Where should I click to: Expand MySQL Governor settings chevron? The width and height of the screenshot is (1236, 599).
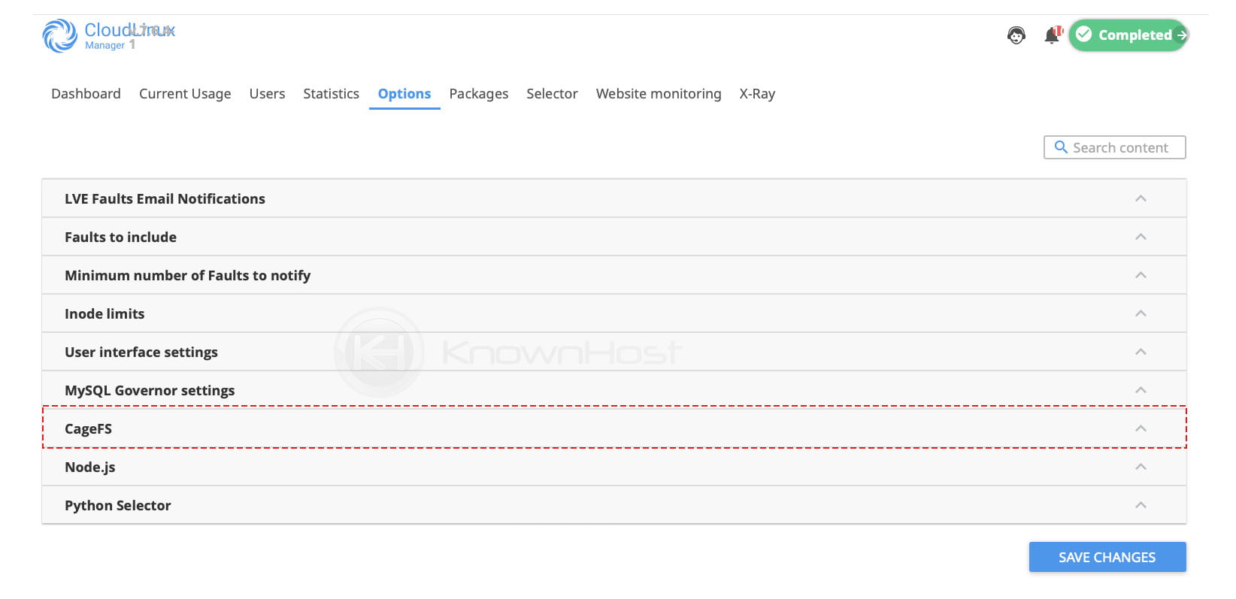click(1140, 390)
